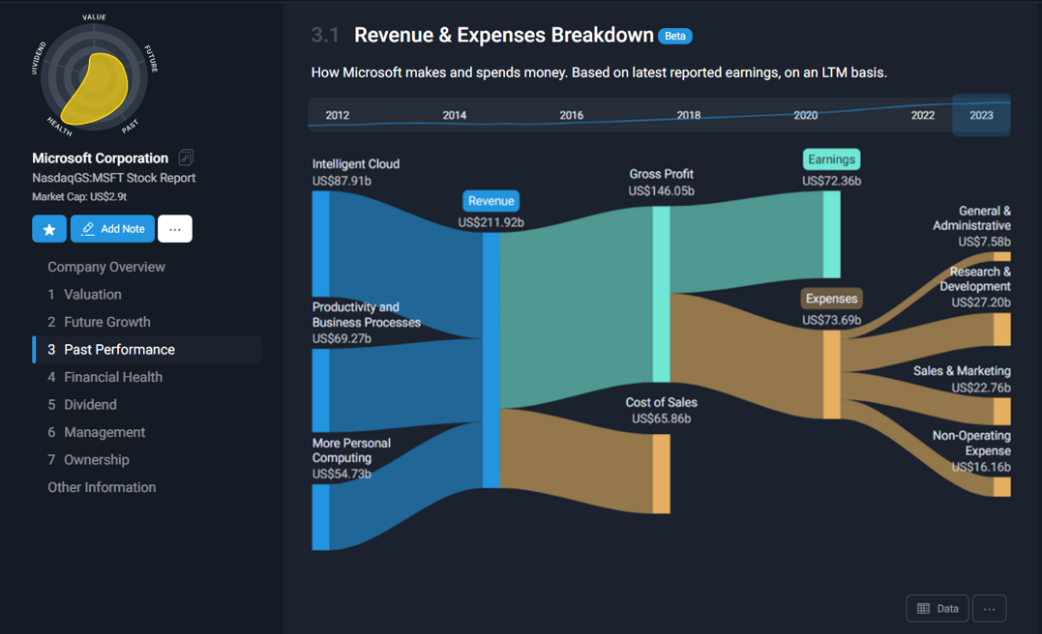1042x634 pixels.
Task: Click the Add Note button
Action: click(x=112, y=229)
